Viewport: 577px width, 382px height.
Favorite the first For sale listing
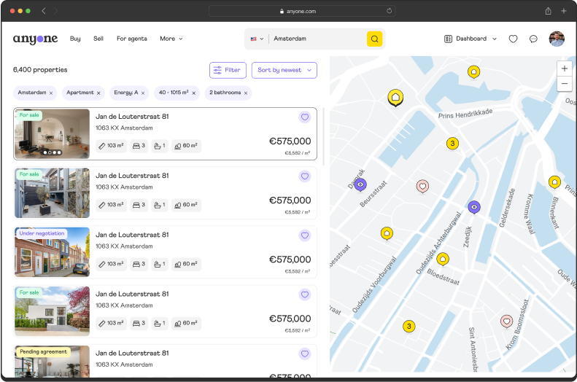click(305, 117)
